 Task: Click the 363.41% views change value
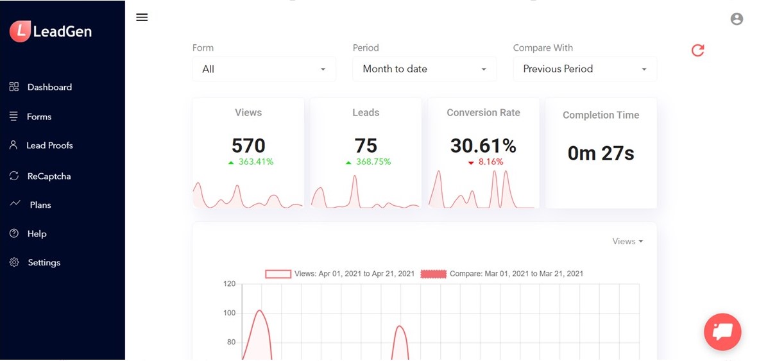click(255, 162)
